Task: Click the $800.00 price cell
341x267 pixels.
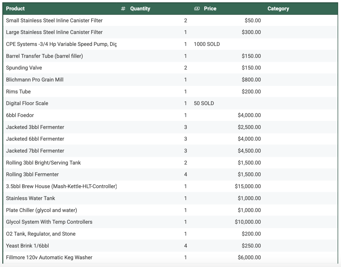Action: pos(251,80)
